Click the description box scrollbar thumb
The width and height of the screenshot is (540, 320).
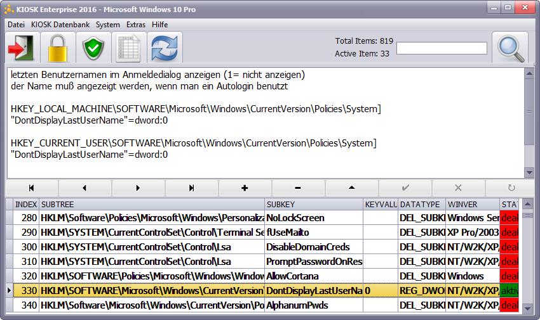coord(529,112)
